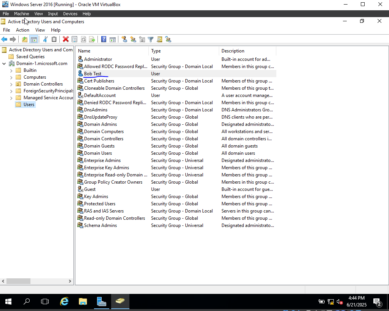Image resolution: width=389 pixels, height=311 pixels.
Task: Select the Administrator user
Action: tap(98, 59)
